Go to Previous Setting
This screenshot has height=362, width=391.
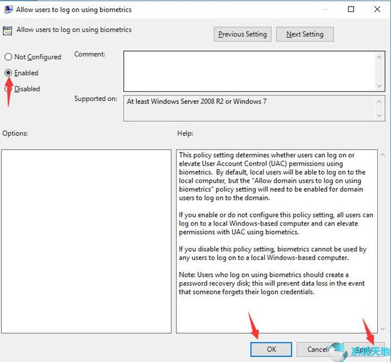pos(242,34)
